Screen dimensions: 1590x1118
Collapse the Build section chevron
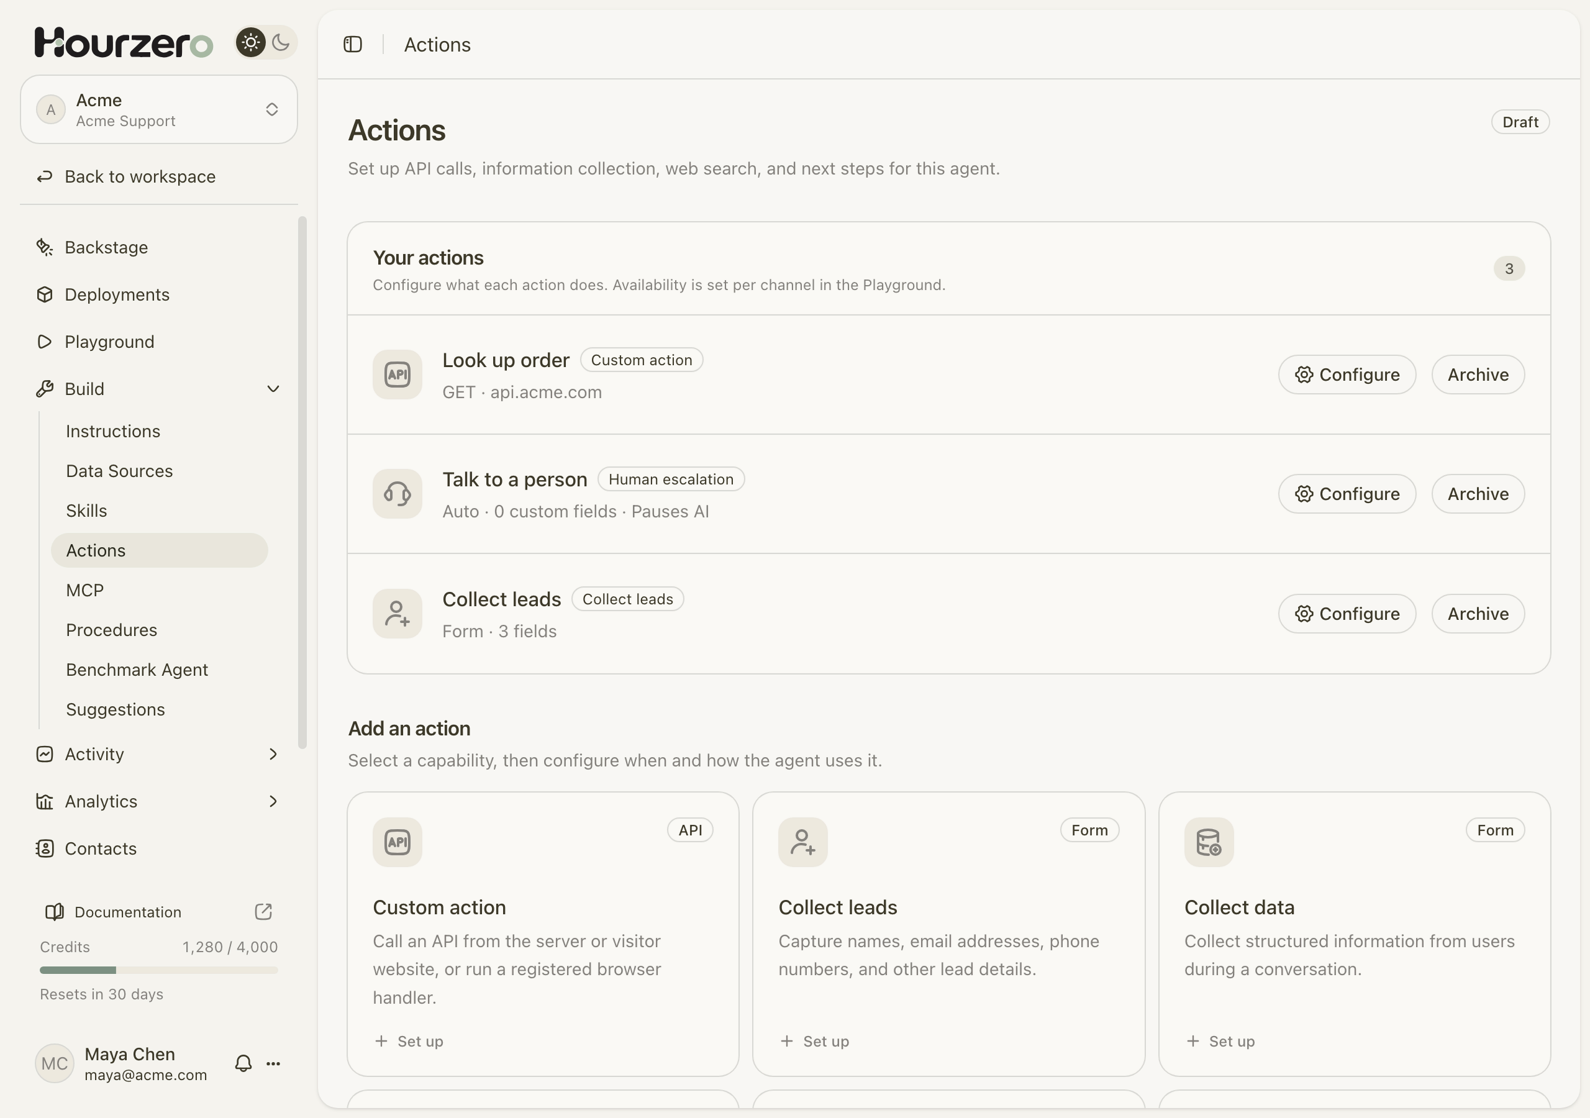(273, 389)
